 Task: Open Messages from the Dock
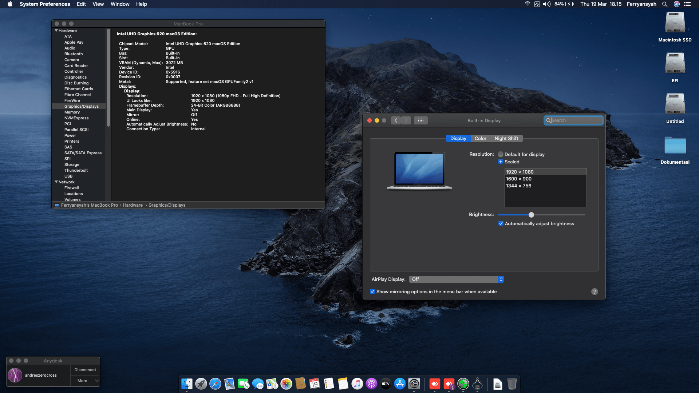258,384
